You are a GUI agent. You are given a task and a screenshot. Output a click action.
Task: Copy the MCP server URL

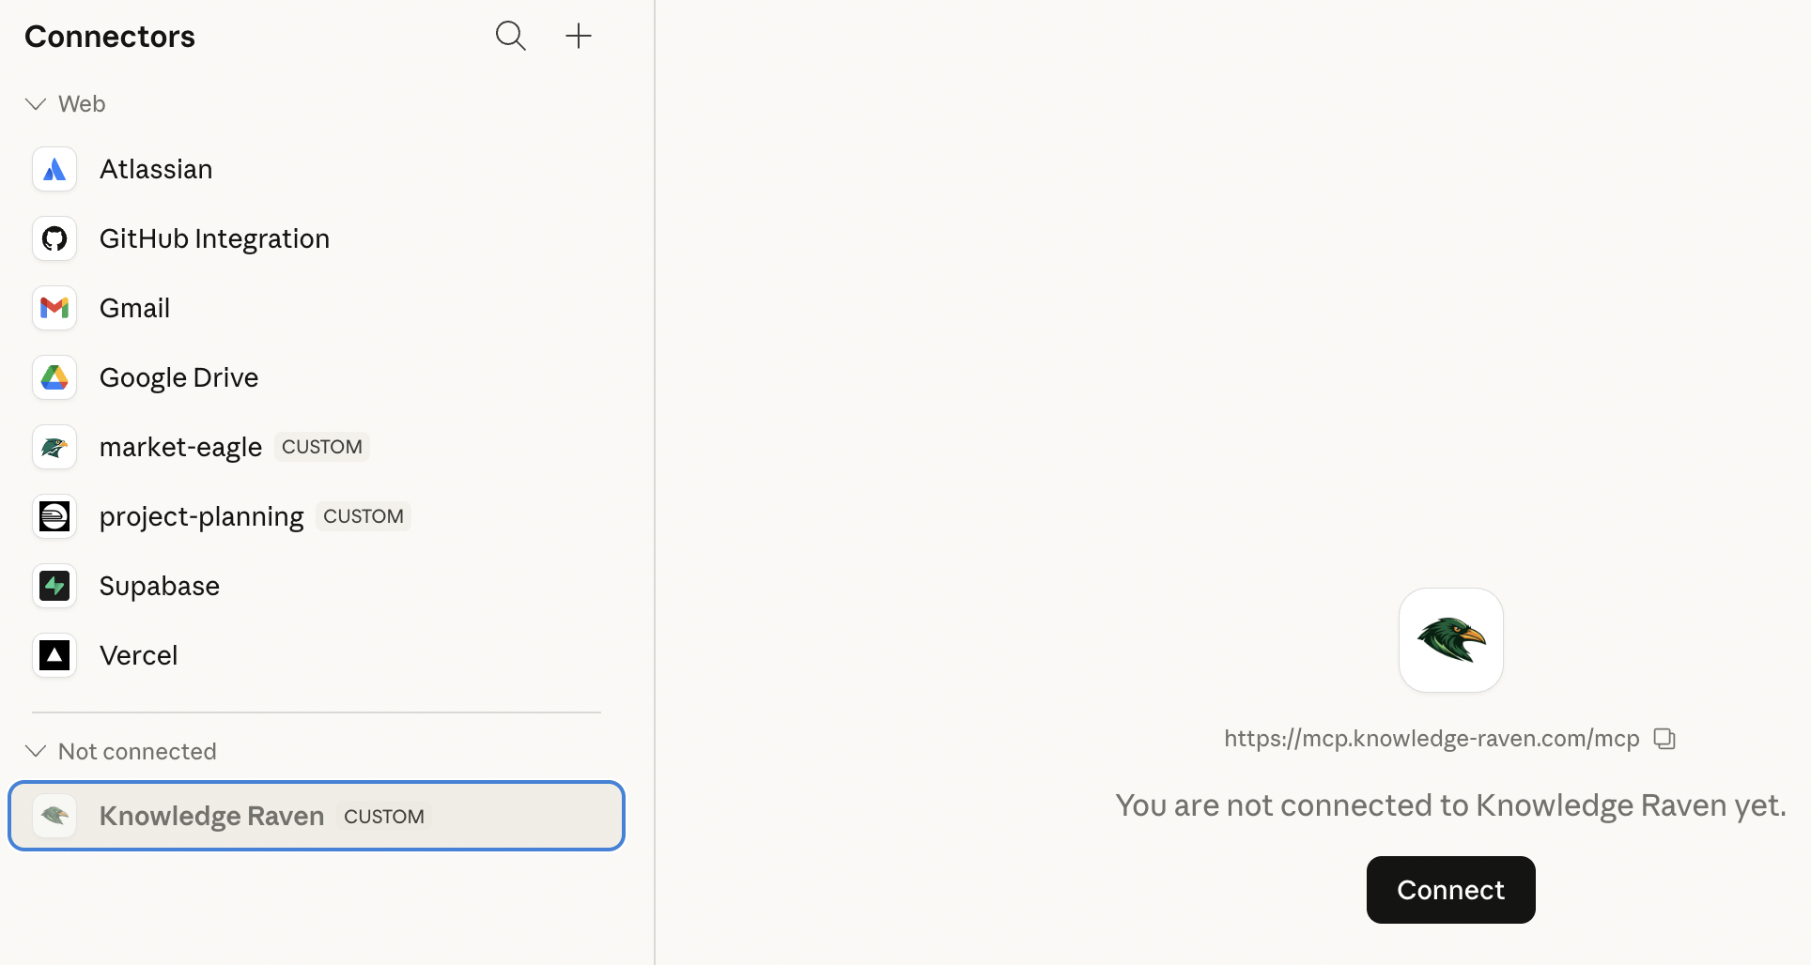(1664, 739)
